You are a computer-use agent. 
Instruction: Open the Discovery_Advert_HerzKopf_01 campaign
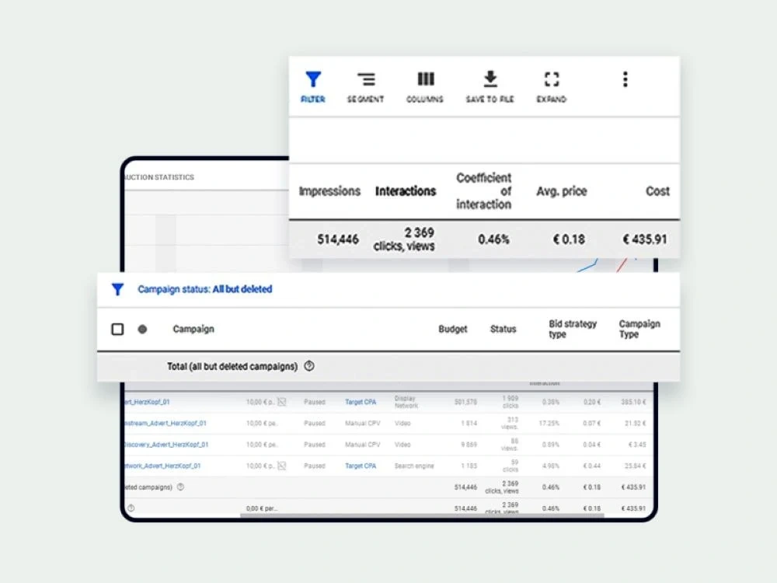point(166,444)
